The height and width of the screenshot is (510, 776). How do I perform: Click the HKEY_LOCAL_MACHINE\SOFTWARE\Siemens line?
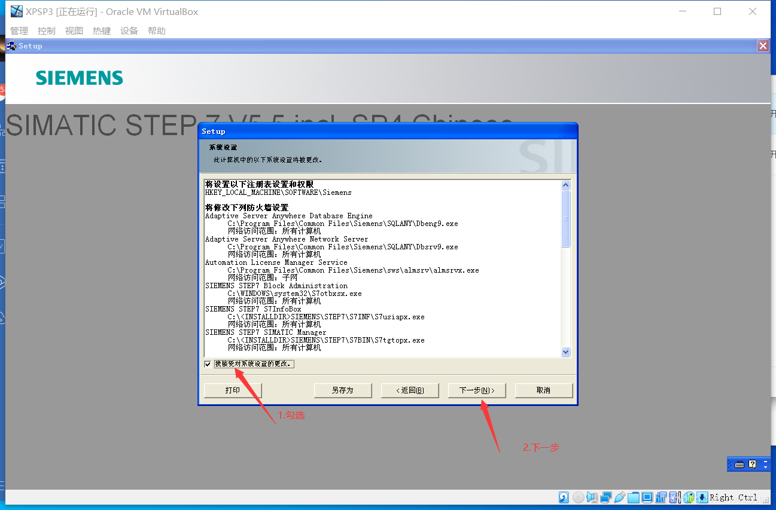[278, 193]
